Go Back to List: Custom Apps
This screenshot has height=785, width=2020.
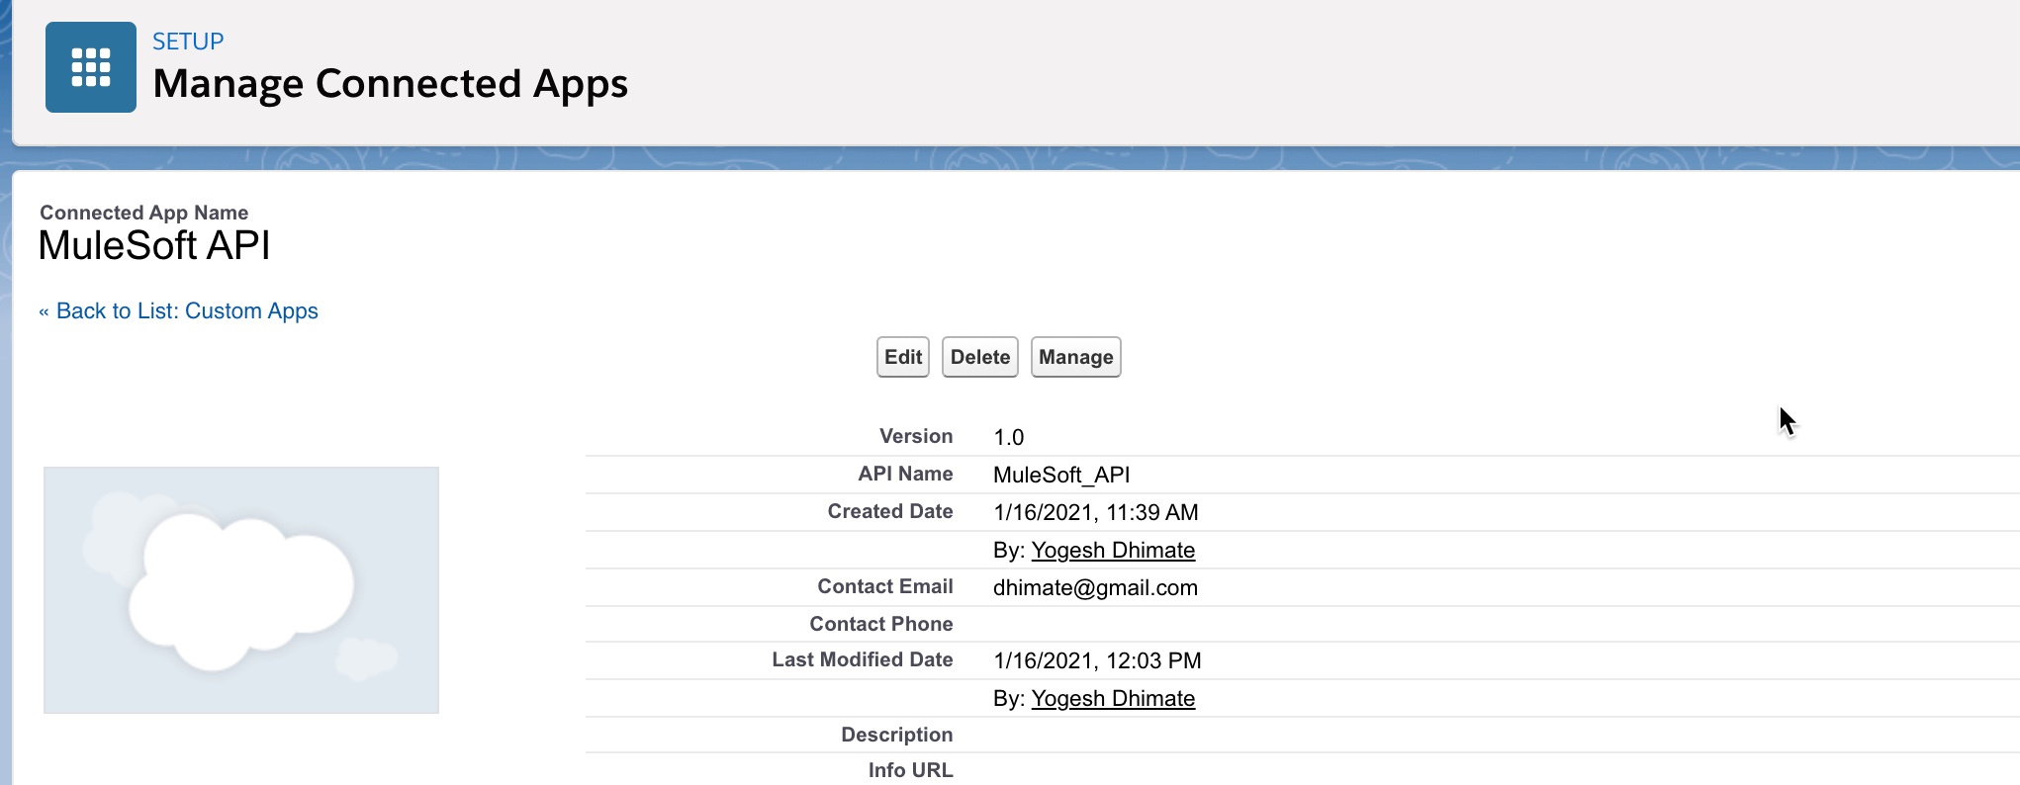(x=179, y=311)
